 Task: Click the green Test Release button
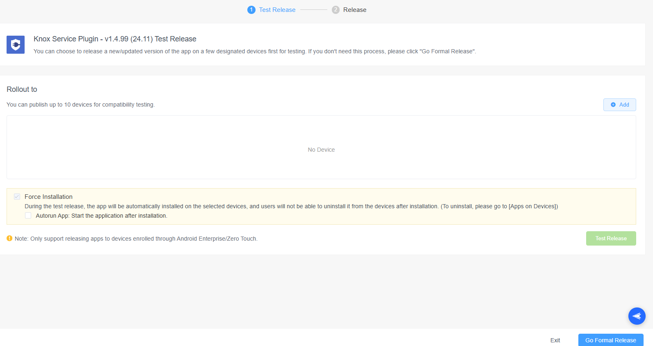pyautogui.click(x=611, y=238)
